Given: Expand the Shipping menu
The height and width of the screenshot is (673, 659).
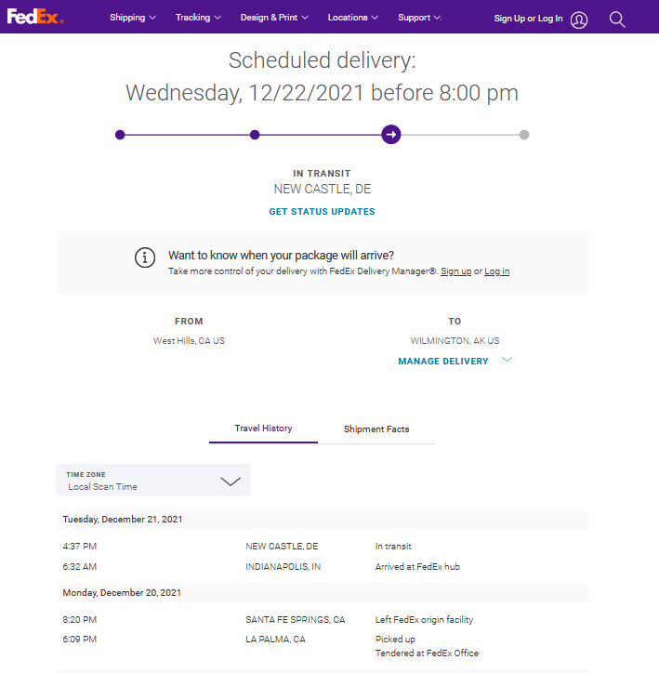Looking at the screenshot, I should 132,18.
